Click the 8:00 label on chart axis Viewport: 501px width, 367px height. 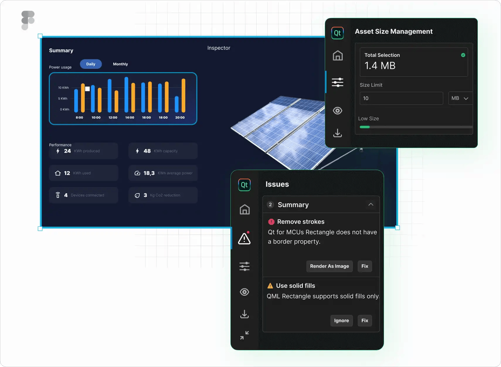tap(79, 118)
